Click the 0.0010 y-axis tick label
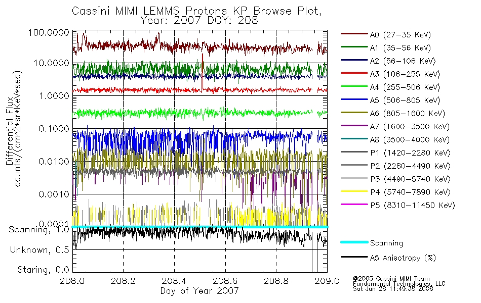The image size is (481, 303). click(54, 194)
